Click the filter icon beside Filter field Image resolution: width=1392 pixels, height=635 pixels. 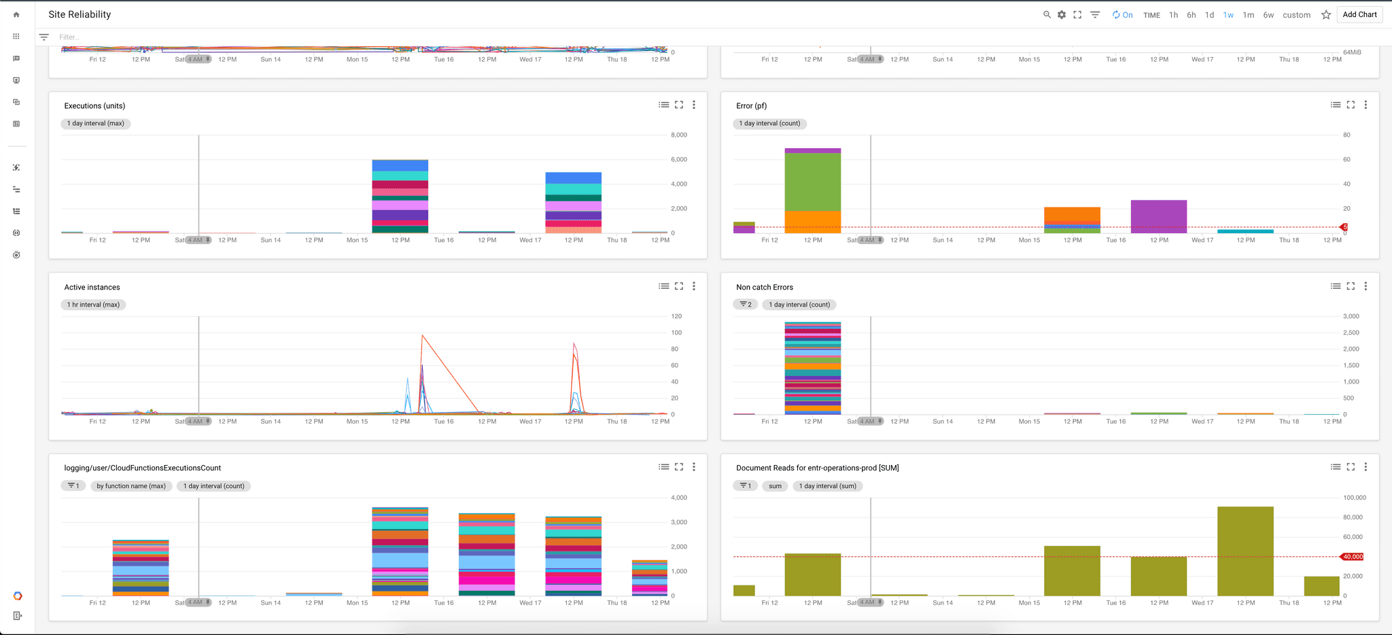coord(44,37)
